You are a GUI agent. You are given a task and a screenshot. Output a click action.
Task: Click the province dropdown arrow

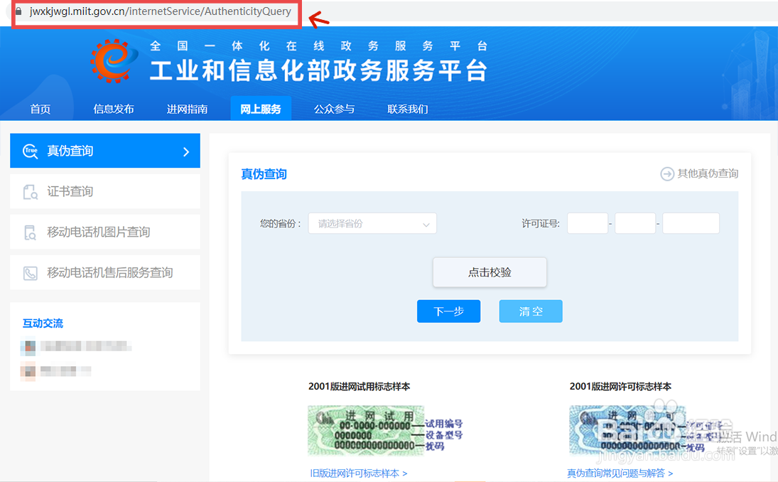coord(426,225)
